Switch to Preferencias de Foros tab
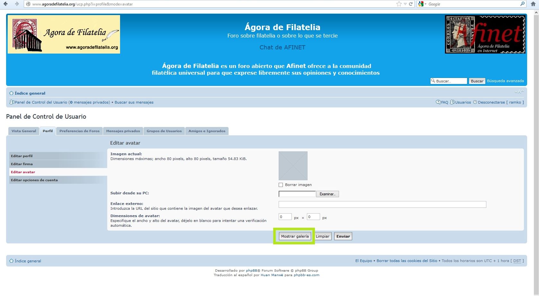Screen dimensions: 539x296 coord(79,131)
